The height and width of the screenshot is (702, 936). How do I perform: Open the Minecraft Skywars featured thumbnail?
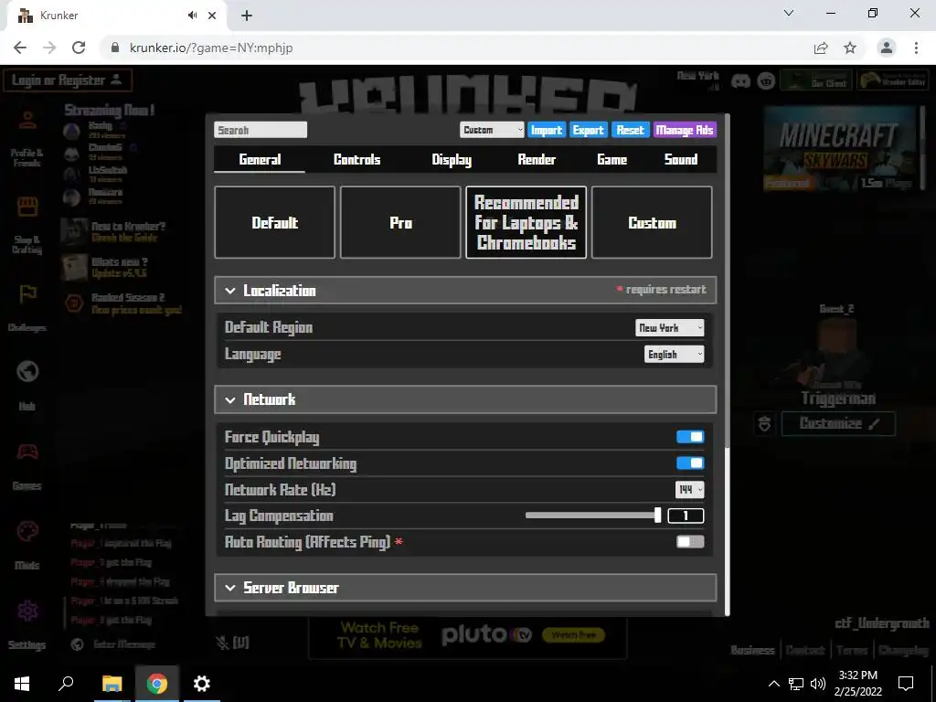(839, 149)
